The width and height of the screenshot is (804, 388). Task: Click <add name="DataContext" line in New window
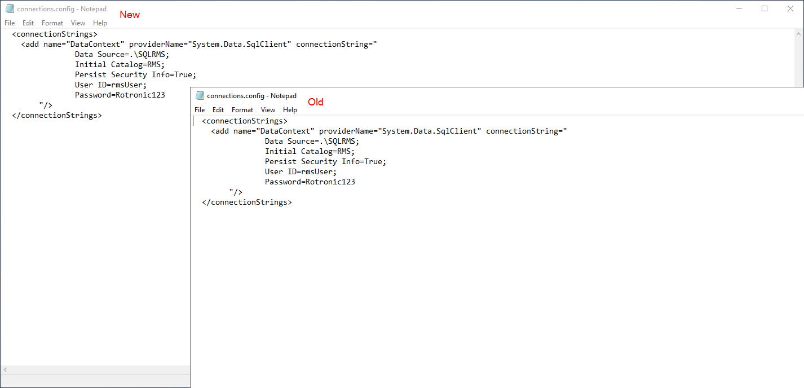(198, 44)
